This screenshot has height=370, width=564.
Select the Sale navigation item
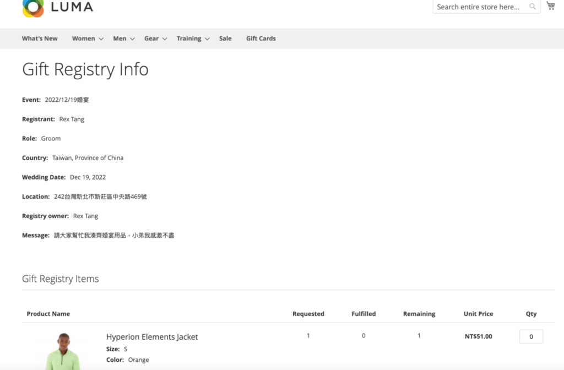[225, 39]
